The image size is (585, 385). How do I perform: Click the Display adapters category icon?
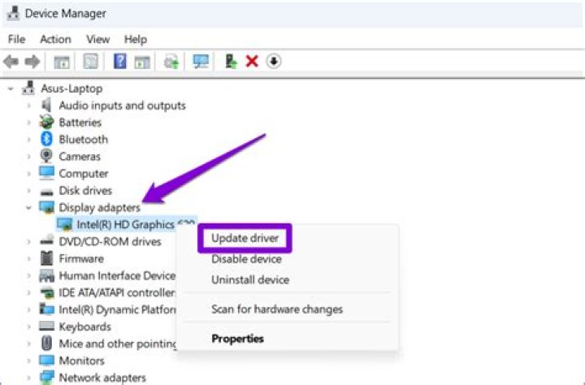(x=46, y=207)
